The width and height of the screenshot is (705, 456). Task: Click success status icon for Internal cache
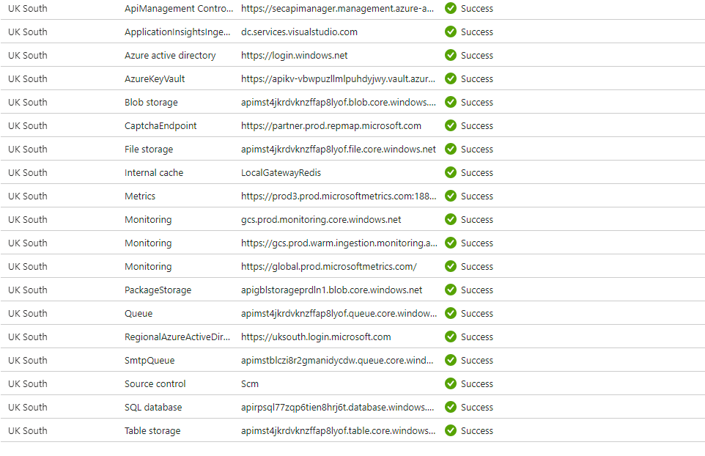451,173
